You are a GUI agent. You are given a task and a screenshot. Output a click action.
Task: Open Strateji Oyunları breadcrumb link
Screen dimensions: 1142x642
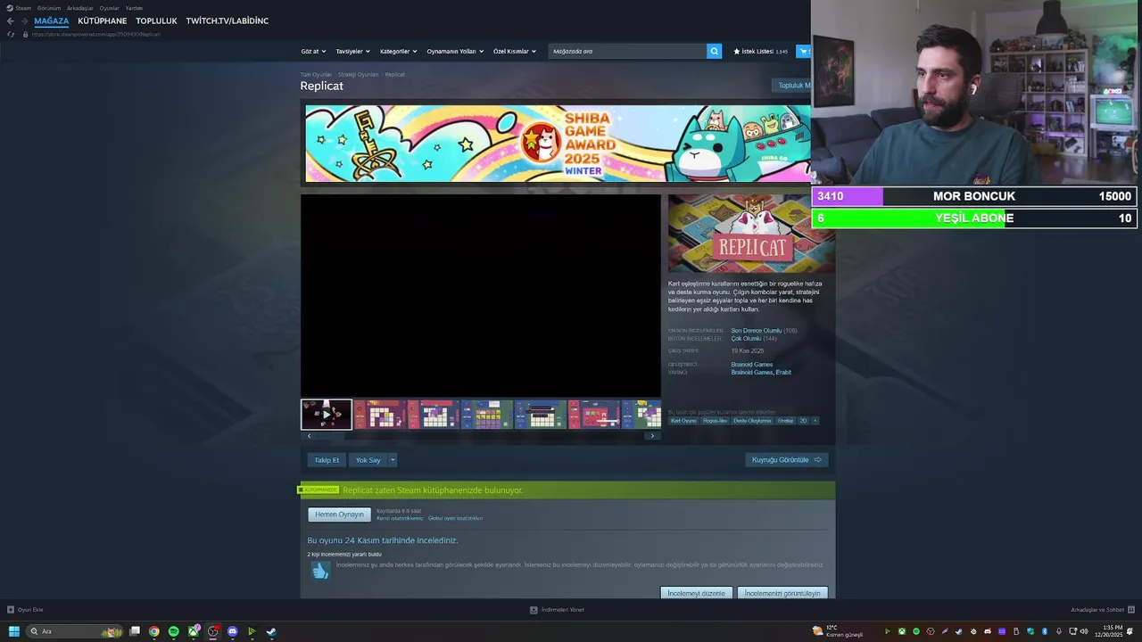coord(357,75)
